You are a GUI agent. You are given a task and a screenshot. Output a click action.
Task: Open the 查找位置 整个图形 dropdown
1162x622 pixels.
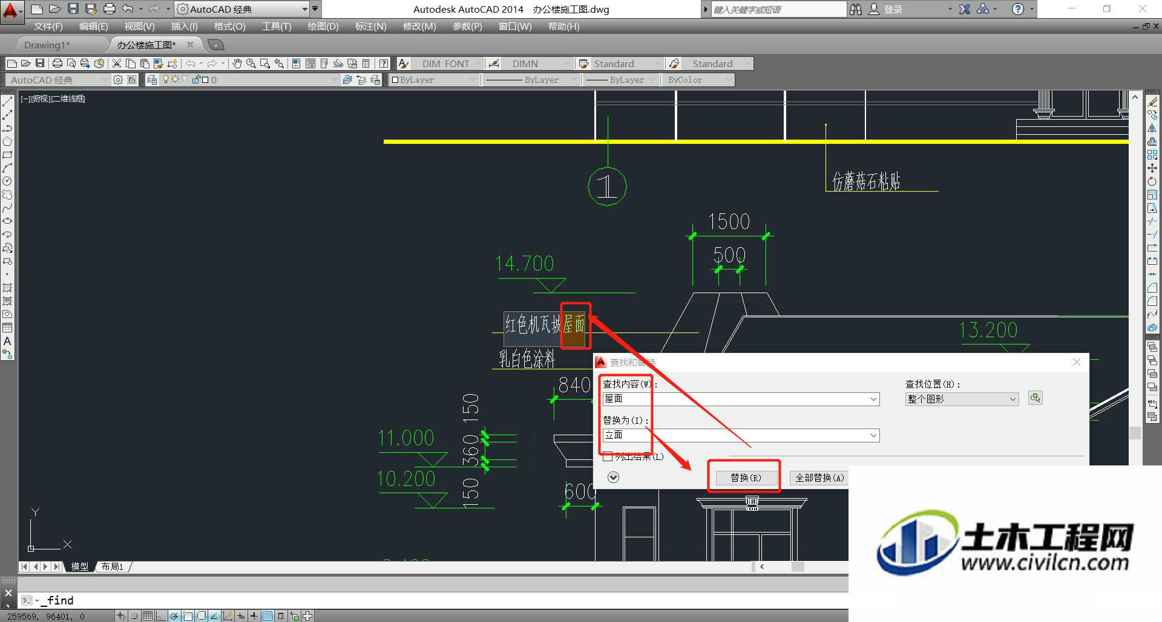(962, 399)
